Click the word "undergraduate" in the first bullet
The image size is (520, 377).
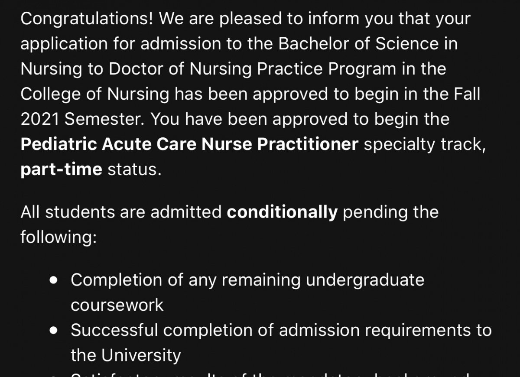[x=365, y=280]
